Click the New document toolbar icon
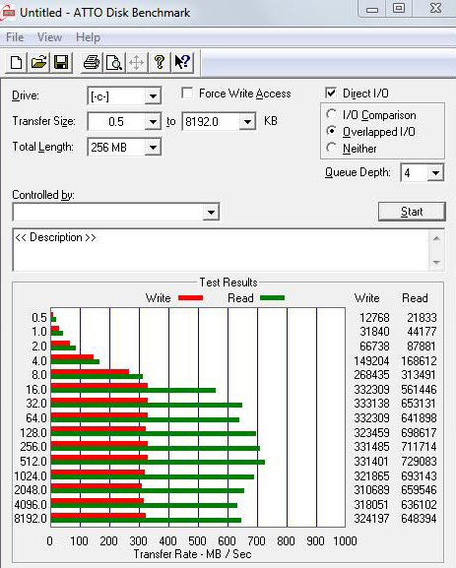This screenshot has height=568, width=456. click(16, 63)
